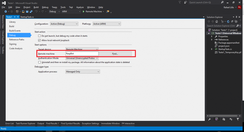The height and width of the screenshot is (132, 244).
Task: Enable 'Do not launch, but debug' checkbox
Action: tap(40, 36)
